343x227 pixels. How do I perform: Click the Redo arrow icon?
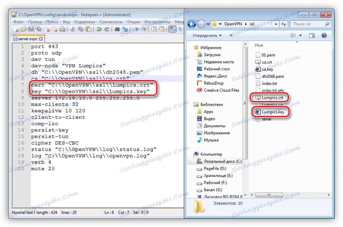[107, 29]
